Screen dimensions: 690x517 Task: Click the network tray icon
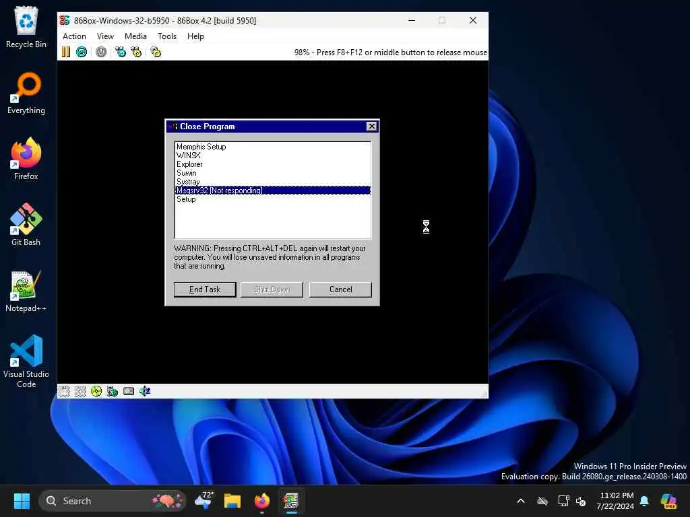click(x=563, y=501)
